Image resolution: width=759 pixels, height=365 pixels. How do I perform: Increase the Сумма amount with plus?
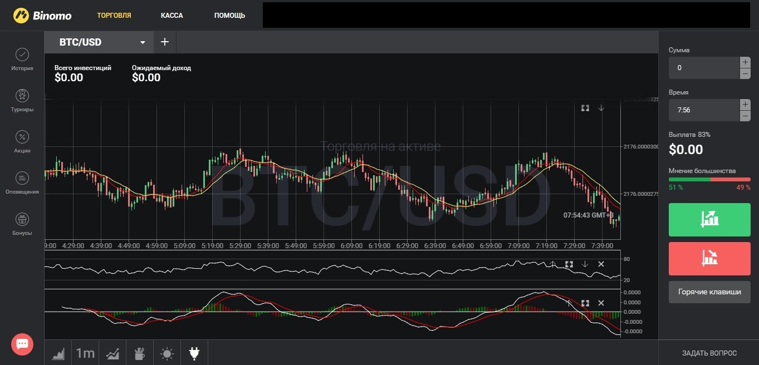tap(745, 62)
